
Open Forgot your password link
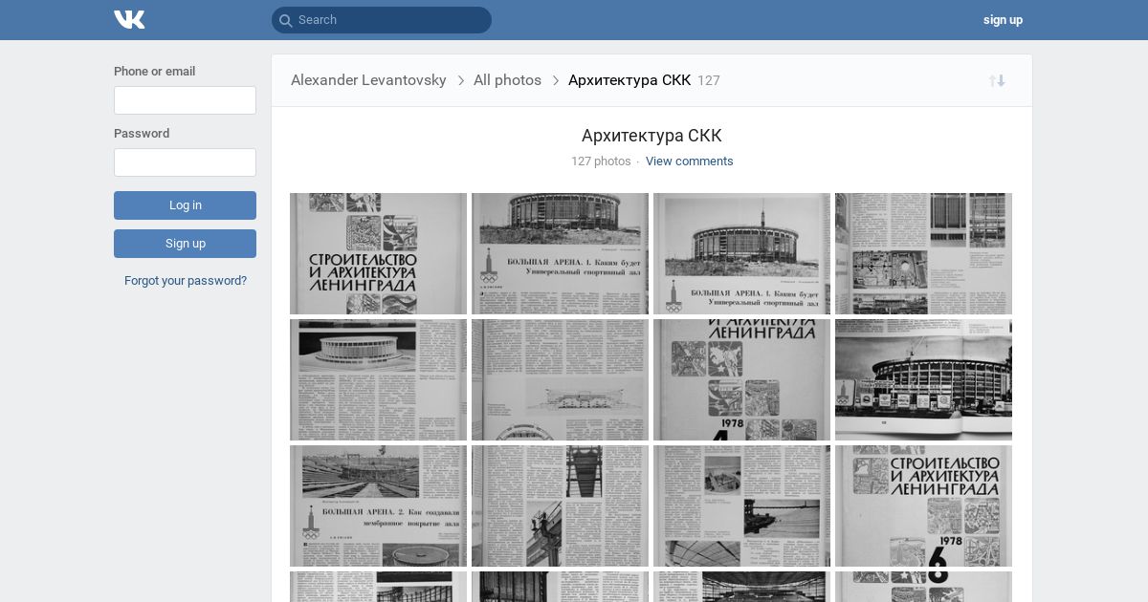click(186, 281)
